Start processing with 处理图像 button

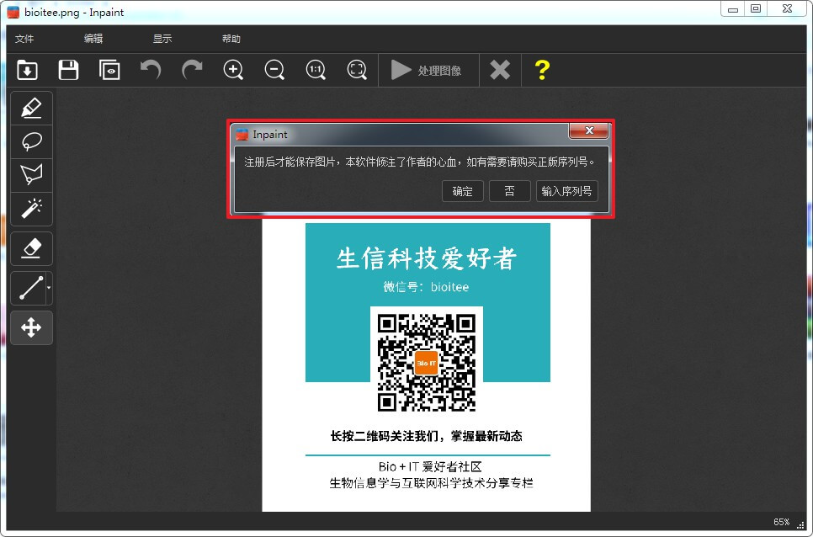[428, 70]
